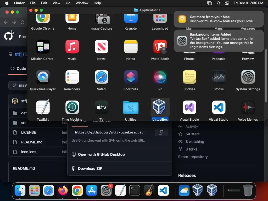
Task: Open the weather app in the Dock
Action: [x=184, y=190]
